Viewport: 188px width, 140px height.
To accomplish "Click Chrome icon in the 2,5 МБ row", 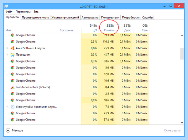I will click(13, 94).
